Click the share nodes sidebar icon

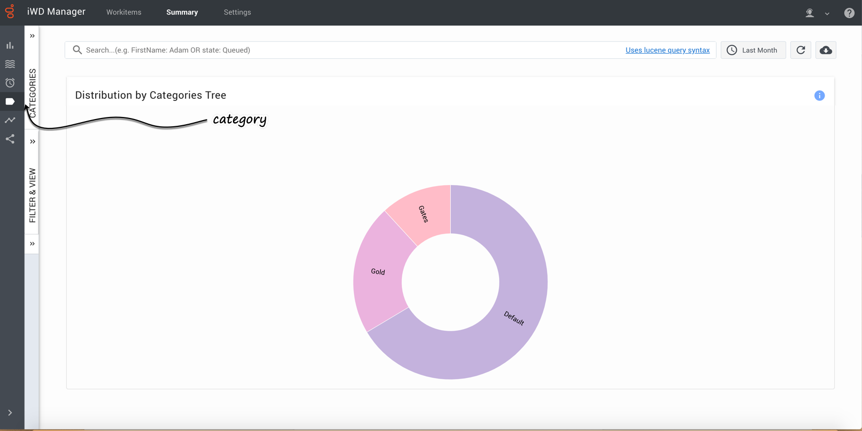(10, 139)
